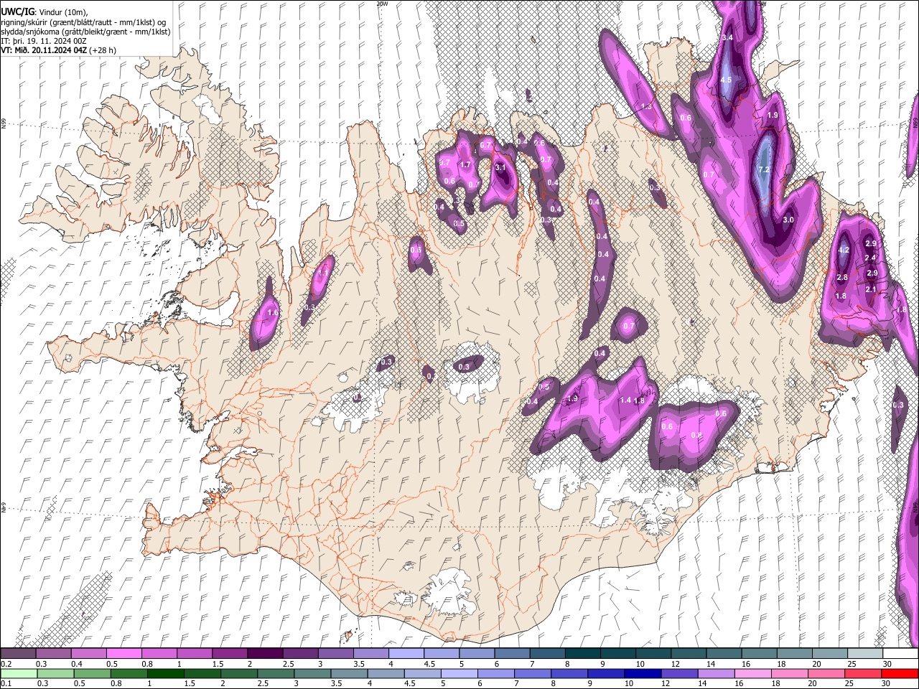Select snow scale swatch between 4 and 4.5
The width and height of the screenshot is (919, 689).
[x=406, y=654]
